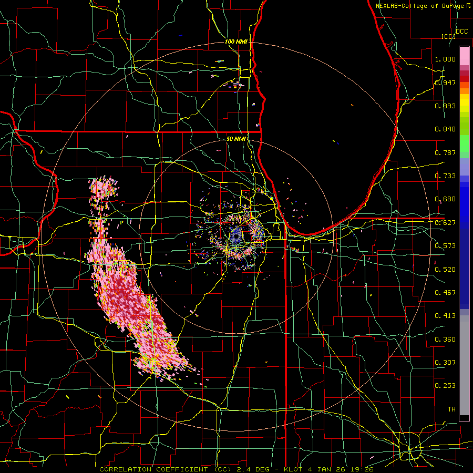Click the 0.253 color bar value

click(x=445, y=386)
